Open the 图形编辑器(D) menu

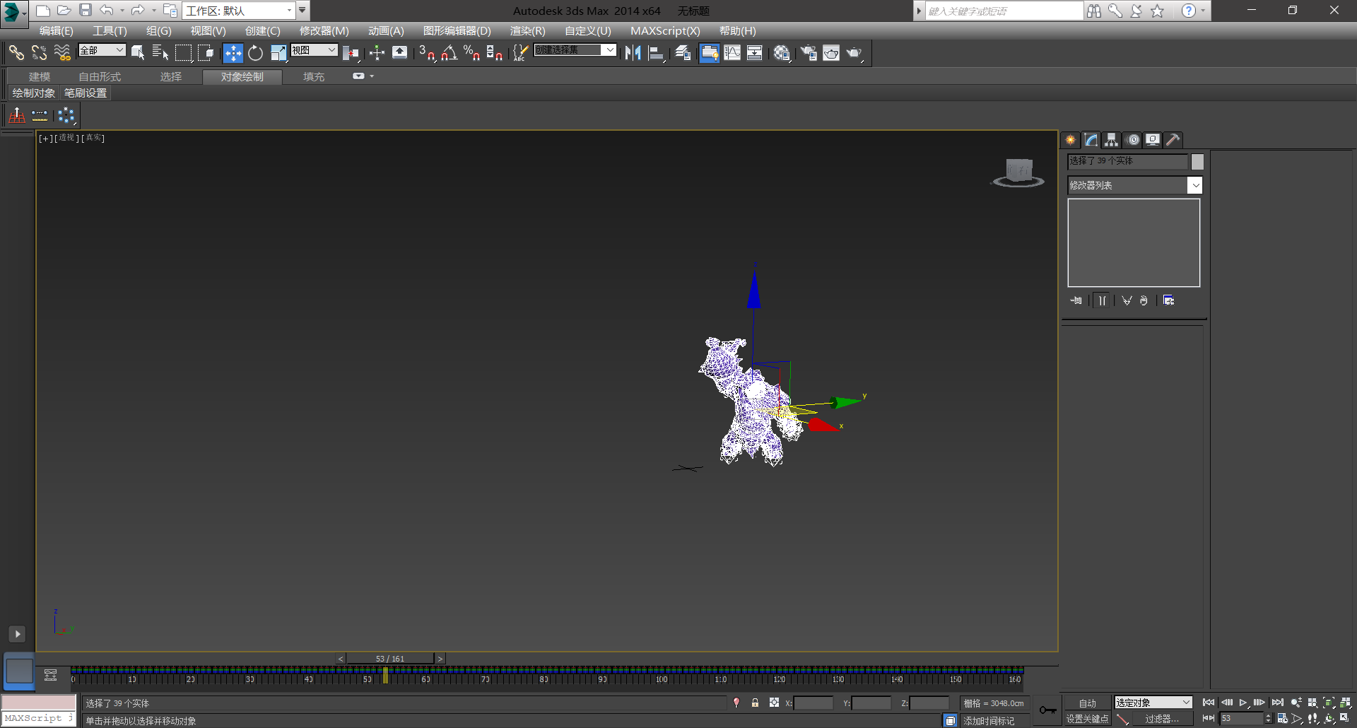(457, 31)
